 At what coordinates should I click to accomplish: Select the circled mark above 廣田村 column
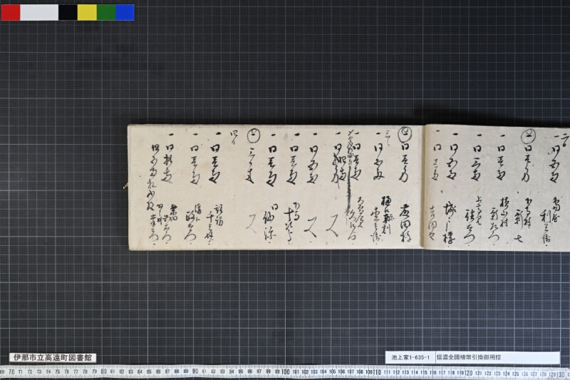pos(405,133)
